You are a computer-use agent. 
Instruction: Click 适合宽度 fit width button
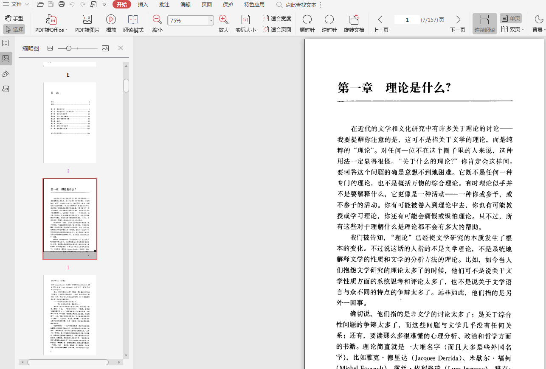coord(277,18)
